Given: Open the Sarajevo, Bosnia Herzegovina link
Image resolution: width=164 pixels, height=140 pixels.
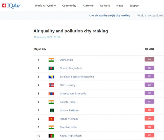Looking at the screenshot, I should (77, 77).
